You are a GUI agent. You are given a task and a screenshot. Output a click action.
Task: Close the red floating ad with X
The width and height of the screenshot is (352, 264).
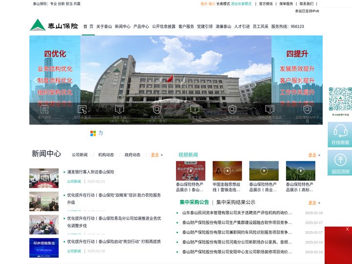pos(347,229)
